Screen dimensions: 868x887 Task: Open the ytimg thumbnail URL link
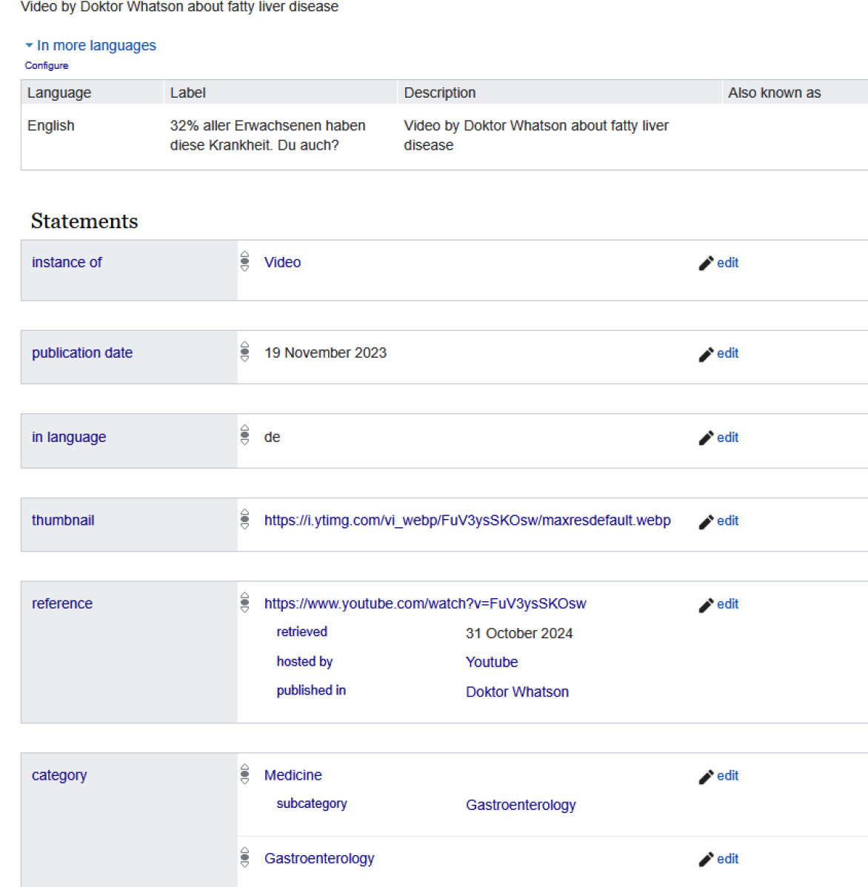[467, 521]
